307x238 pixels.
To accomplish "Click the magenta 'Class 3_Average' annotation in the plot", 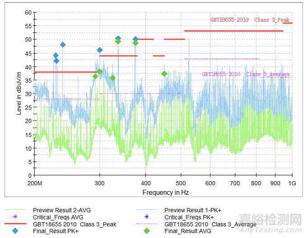I will (268, 74).
